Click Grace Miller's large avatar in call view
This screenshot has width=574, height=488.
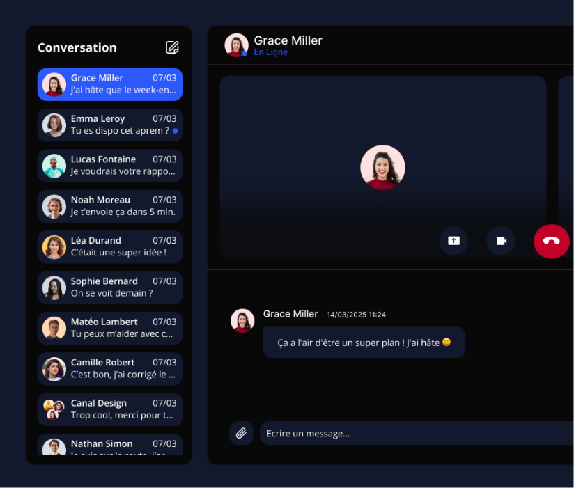[382, 168]
